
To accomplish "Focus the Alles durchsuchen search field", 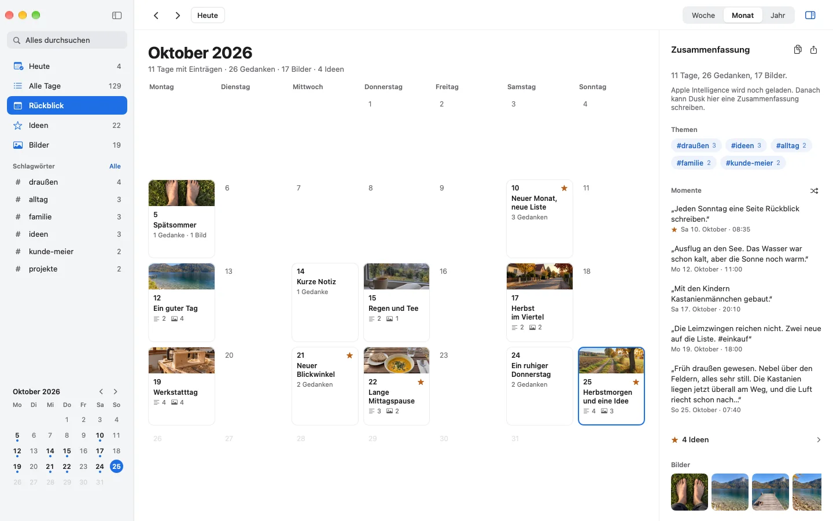I will coord(67,41).
